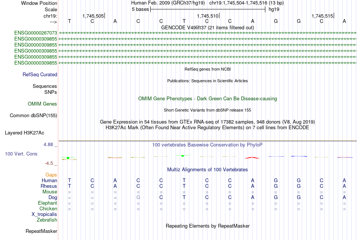
Task: Click the 100 Vert. Cons track label
Action: [21, 154]
